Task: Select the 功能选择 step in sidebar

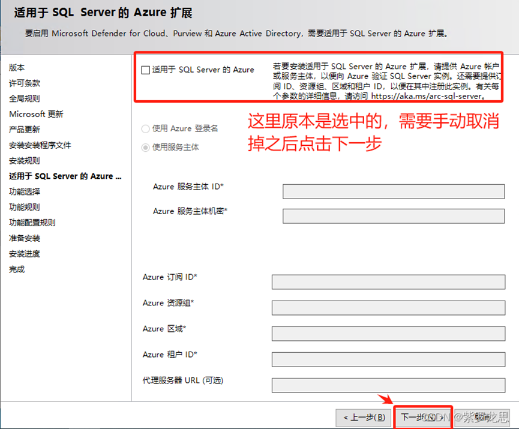Action: [x=25, y=191]
